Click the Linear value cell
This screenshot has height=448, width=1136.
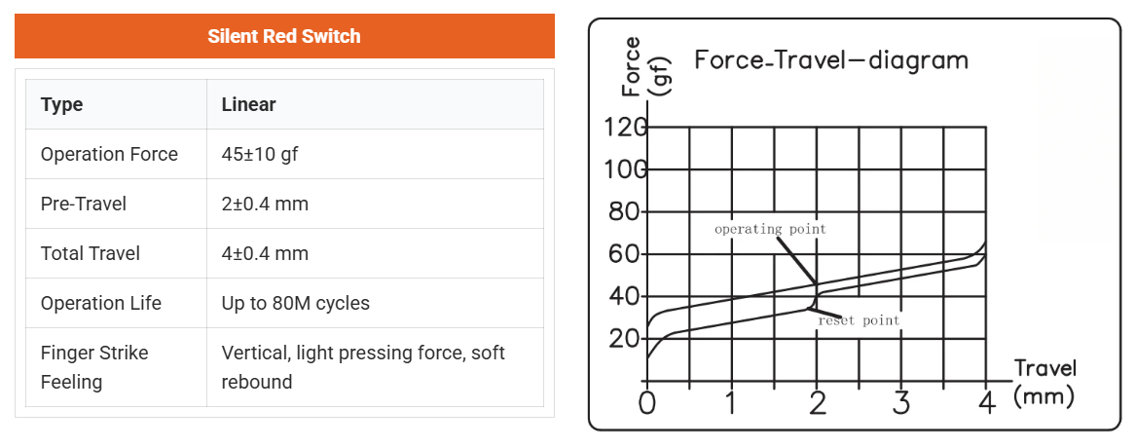click(249, 105)
